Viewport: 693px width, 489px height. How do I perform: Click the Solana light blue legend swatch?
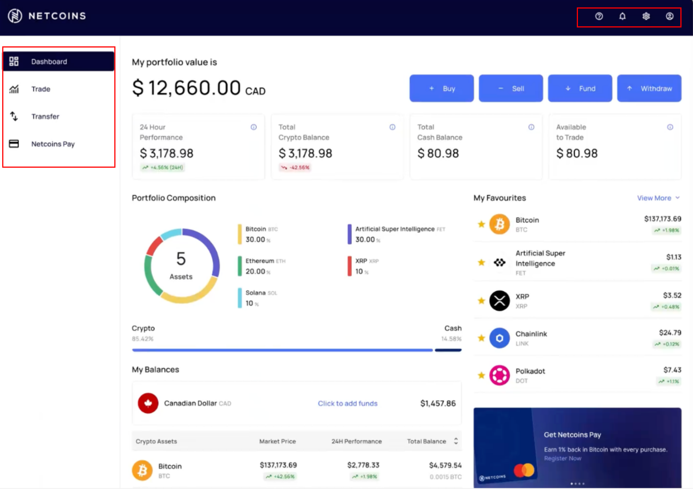pyautogui.click(x=240, y=298)
